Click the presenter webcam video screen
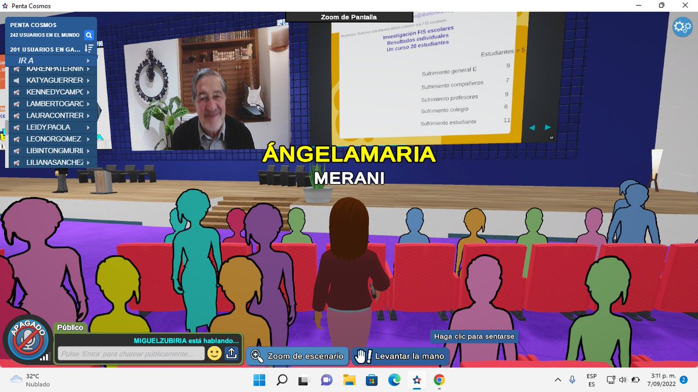Image resolution: width=698 pixels, height=392 pixels. [x=206, y=88]
